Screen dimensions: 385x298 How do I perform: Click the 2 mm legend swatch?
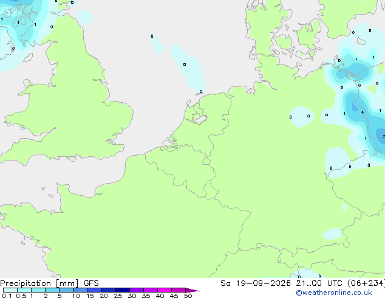point(52,290)
